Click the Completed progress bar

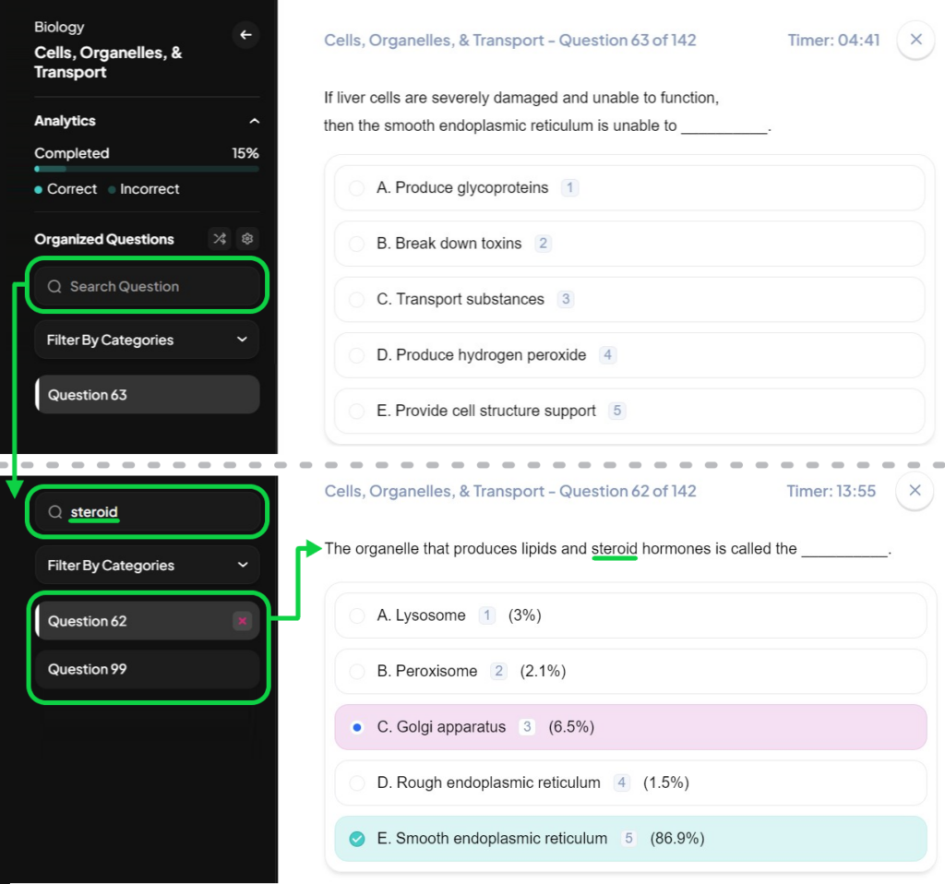point(146,169)
